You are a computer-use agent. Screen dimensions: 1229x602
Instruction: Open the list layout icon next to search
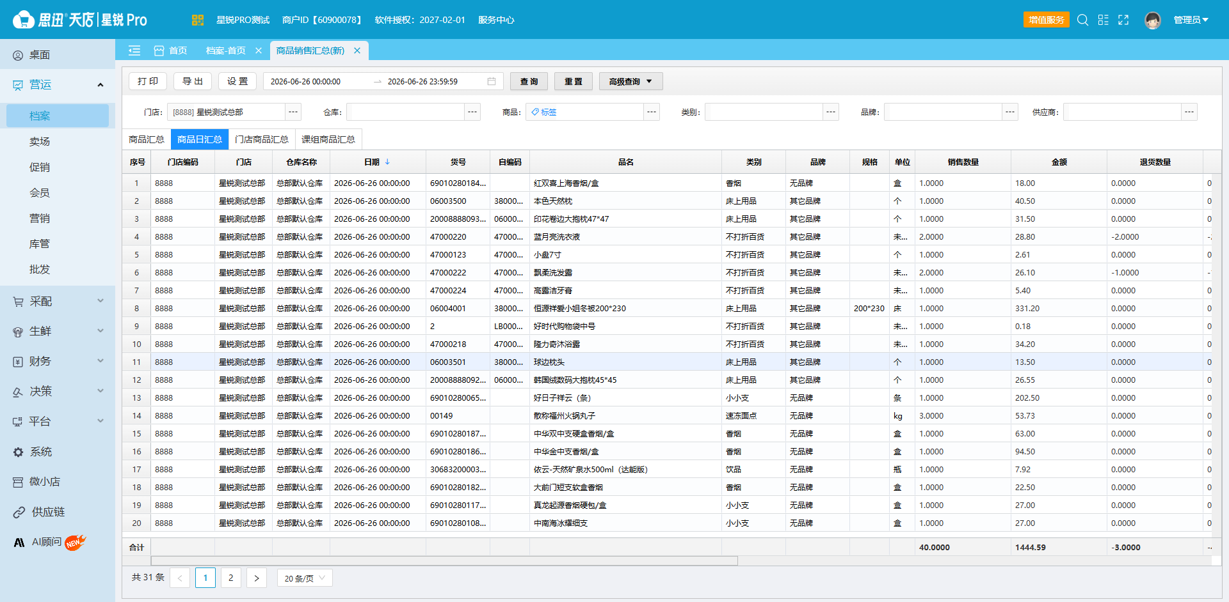[1103, 20]
